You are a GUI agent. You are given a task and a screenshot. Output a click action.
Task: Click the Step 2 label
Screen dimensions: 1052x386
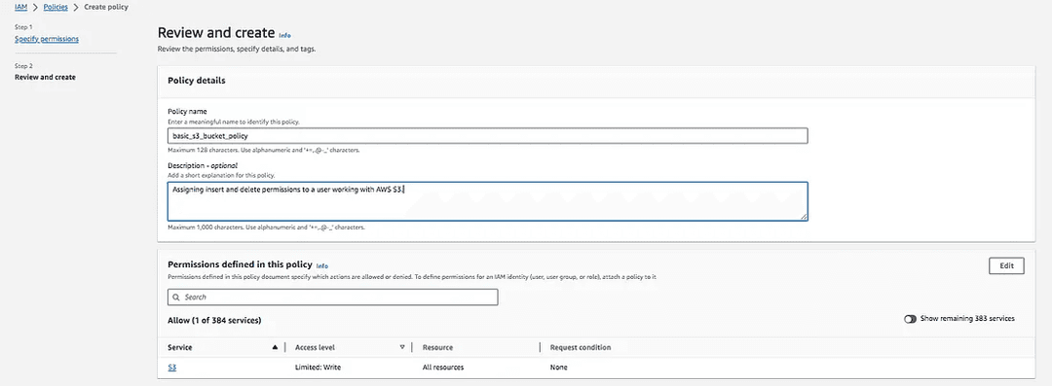click(23, 66)
